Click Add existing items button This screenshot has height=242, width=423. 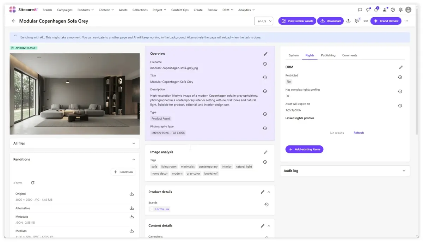point(304,150)
